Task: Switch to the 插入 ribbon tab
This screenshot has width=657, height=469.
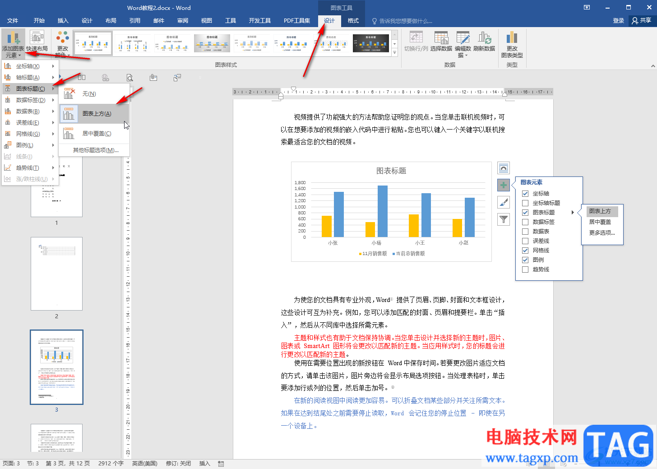Action: (x=63, y=21)
